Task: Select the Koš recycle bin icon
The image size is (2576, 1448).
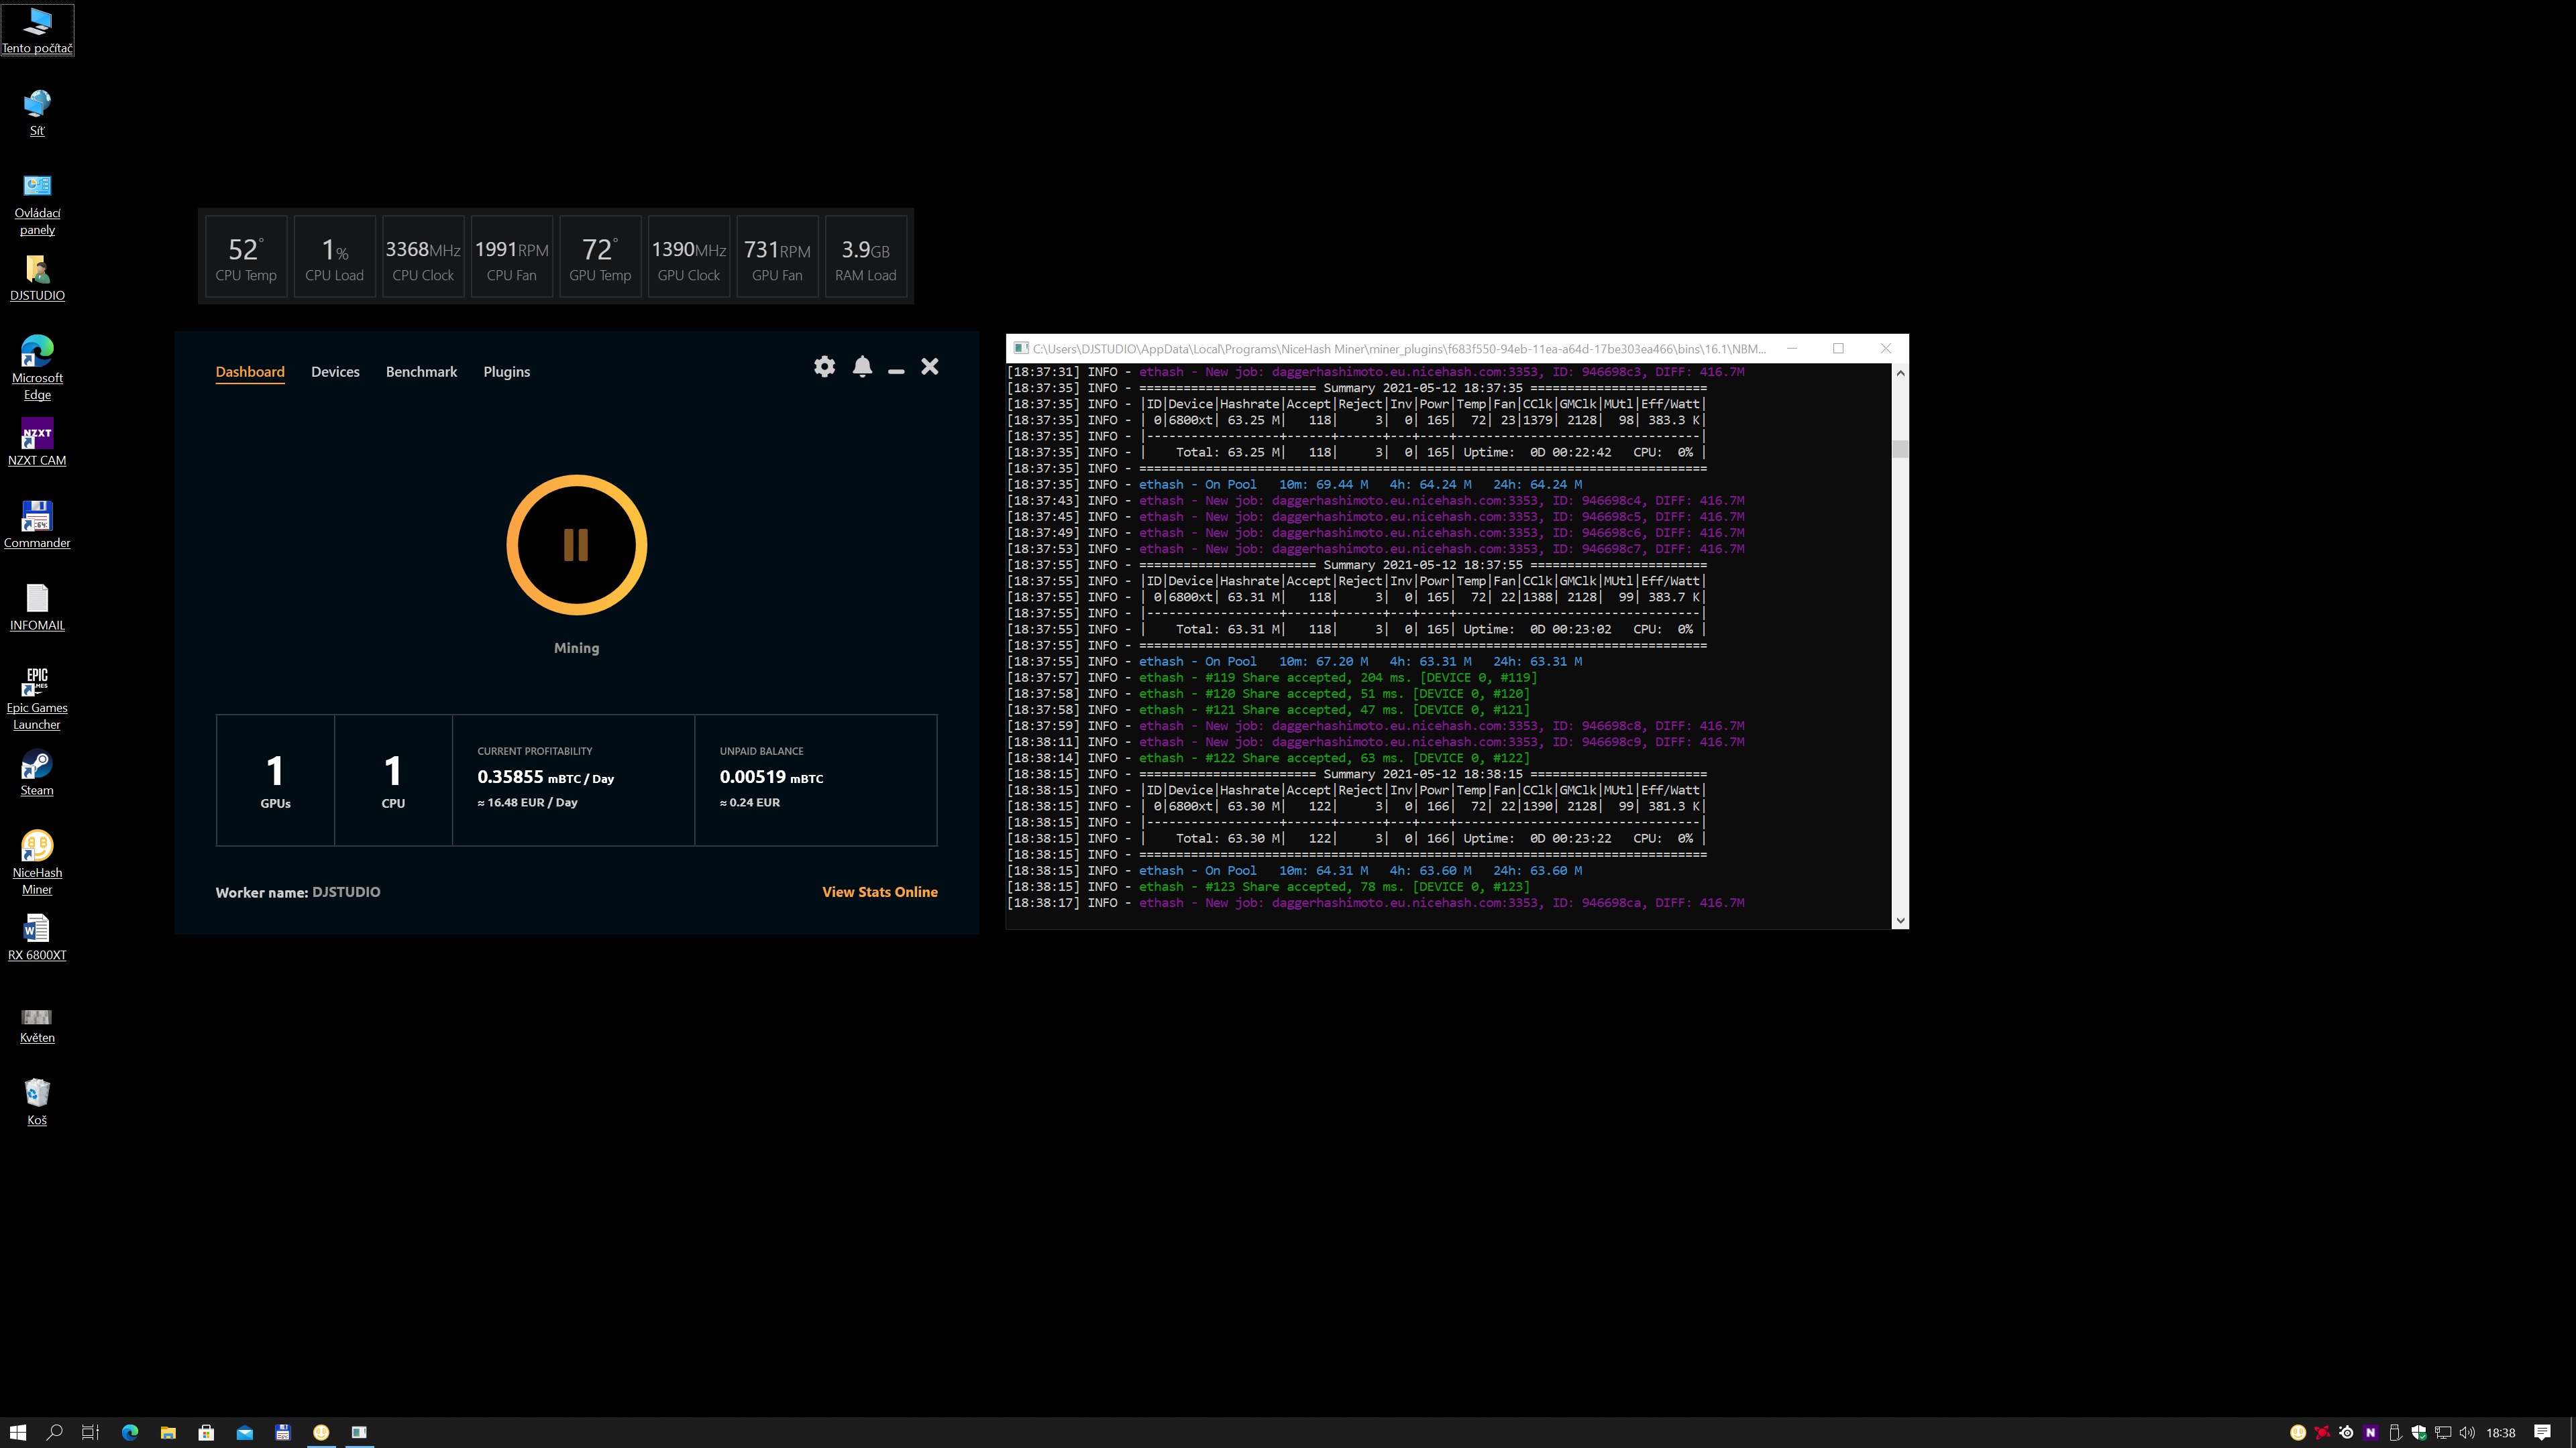Action: (37, 1102)
